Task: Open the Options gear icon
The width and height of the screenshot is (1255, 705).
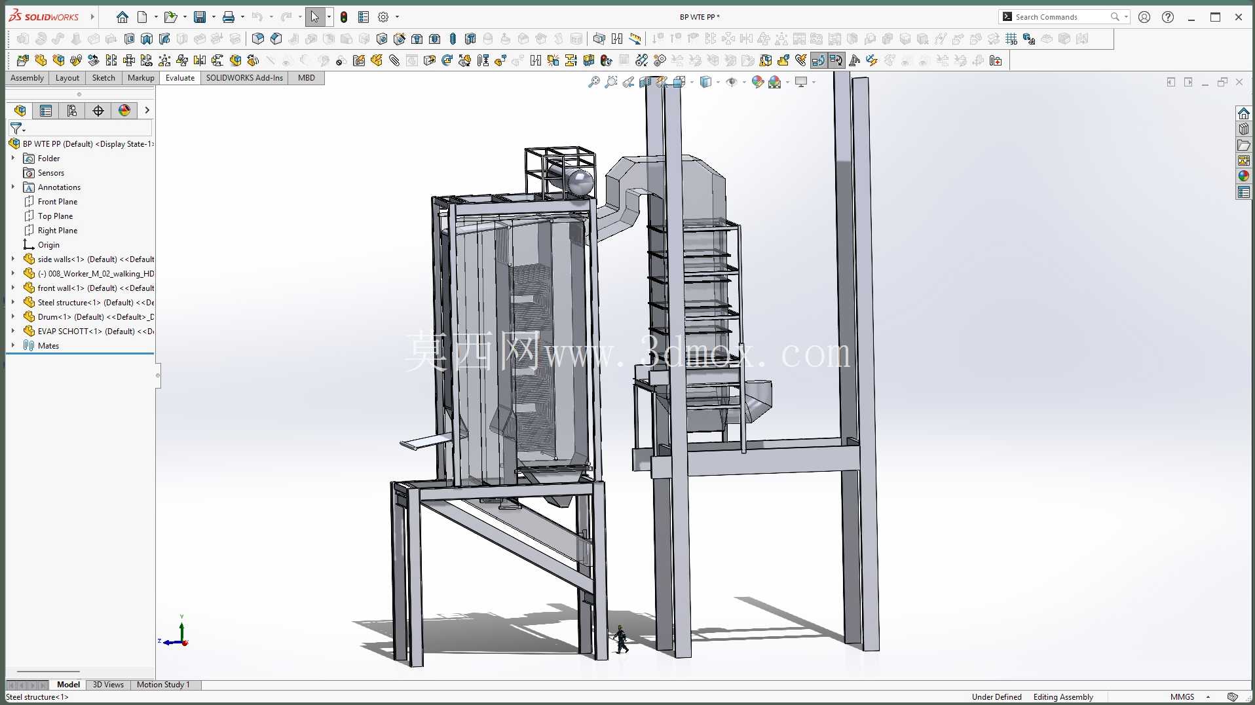Action: tap(383, 17)
